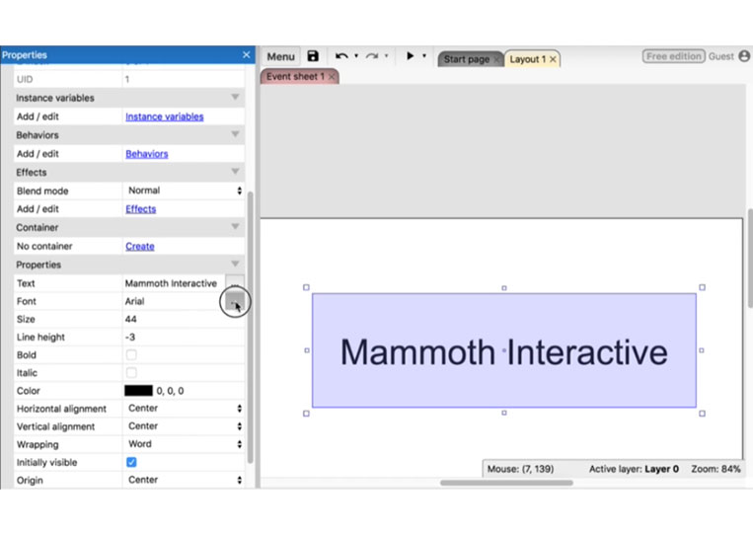
Task: Click the top-center resize handle of text object
Action: coord(504,288)
